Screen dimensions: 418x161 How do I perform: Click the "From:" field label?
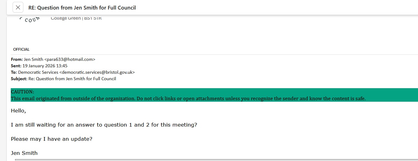coord(17,60)
